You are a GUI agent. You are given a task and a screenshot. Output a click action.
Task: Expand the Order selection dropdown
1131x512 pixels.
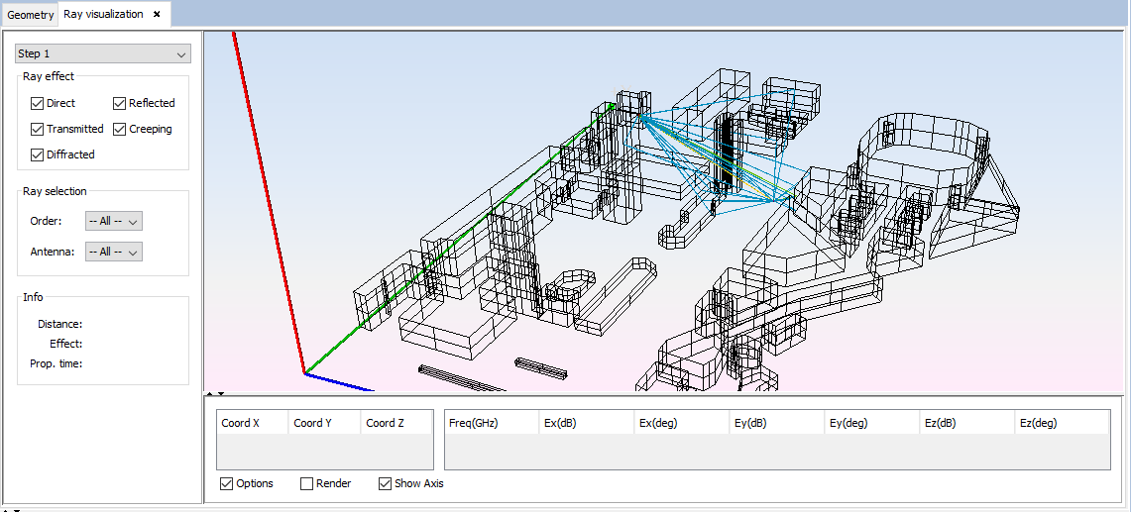click(114, 221)
